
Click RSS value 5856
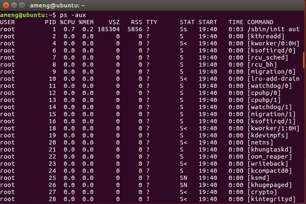(134, 29)
